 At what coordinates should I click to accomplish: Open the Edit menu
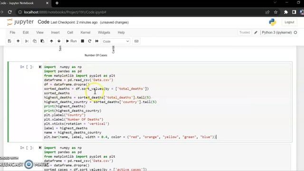[x=26, y=32]
